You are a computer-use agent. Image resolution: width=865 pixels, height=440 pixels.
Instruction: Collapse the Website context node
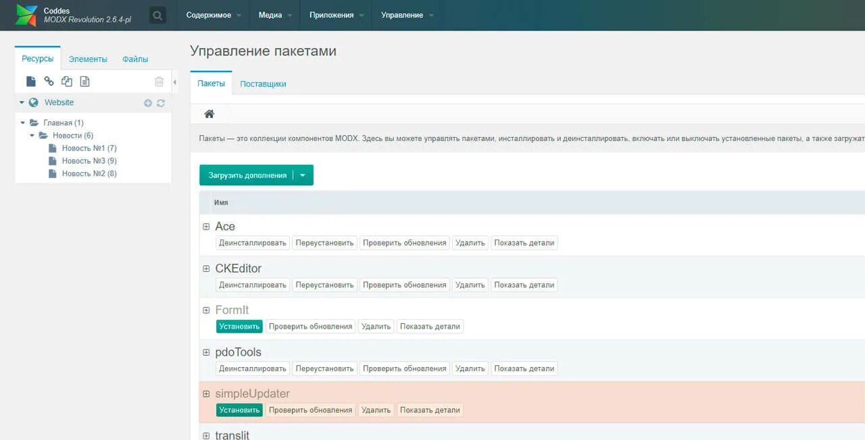22,103
